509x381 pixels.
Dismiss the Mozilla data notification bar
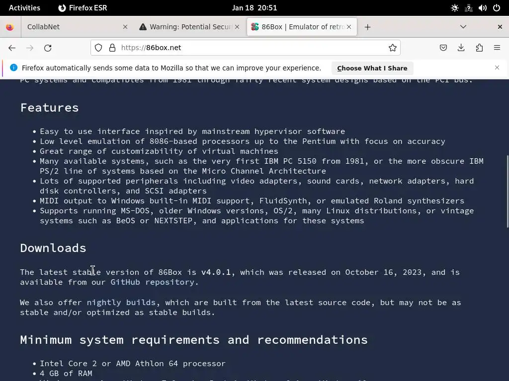[x=497, y=67]
